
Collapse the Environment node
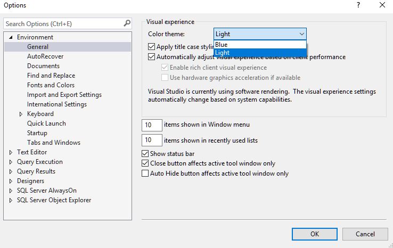pyautogui.click(x=11, y=37)
